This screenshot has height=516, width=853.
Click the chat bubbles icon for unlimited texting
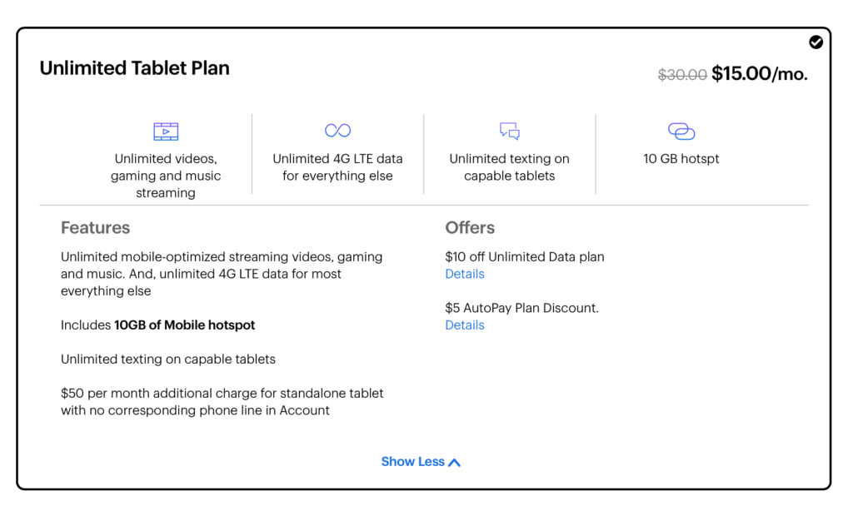[x=508, y=131]
